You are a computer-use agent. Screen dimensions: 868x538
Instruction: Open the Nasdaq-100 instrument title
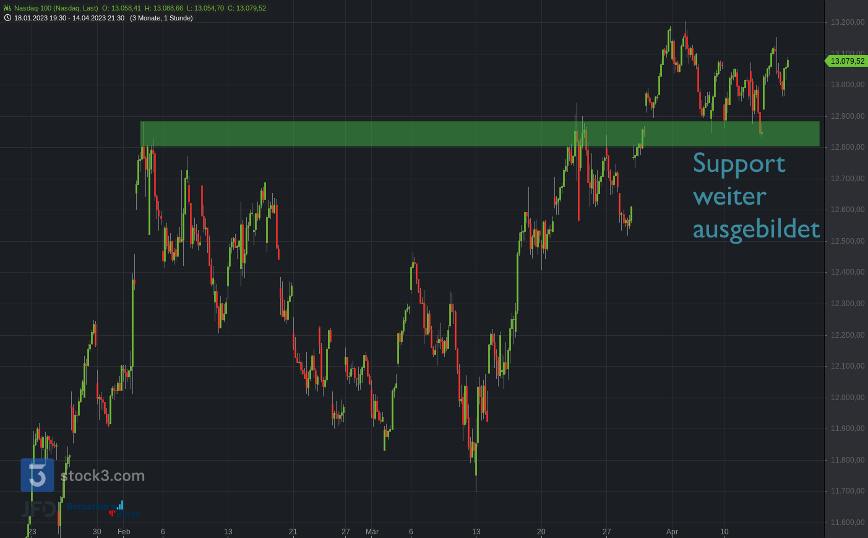(56, 8)
